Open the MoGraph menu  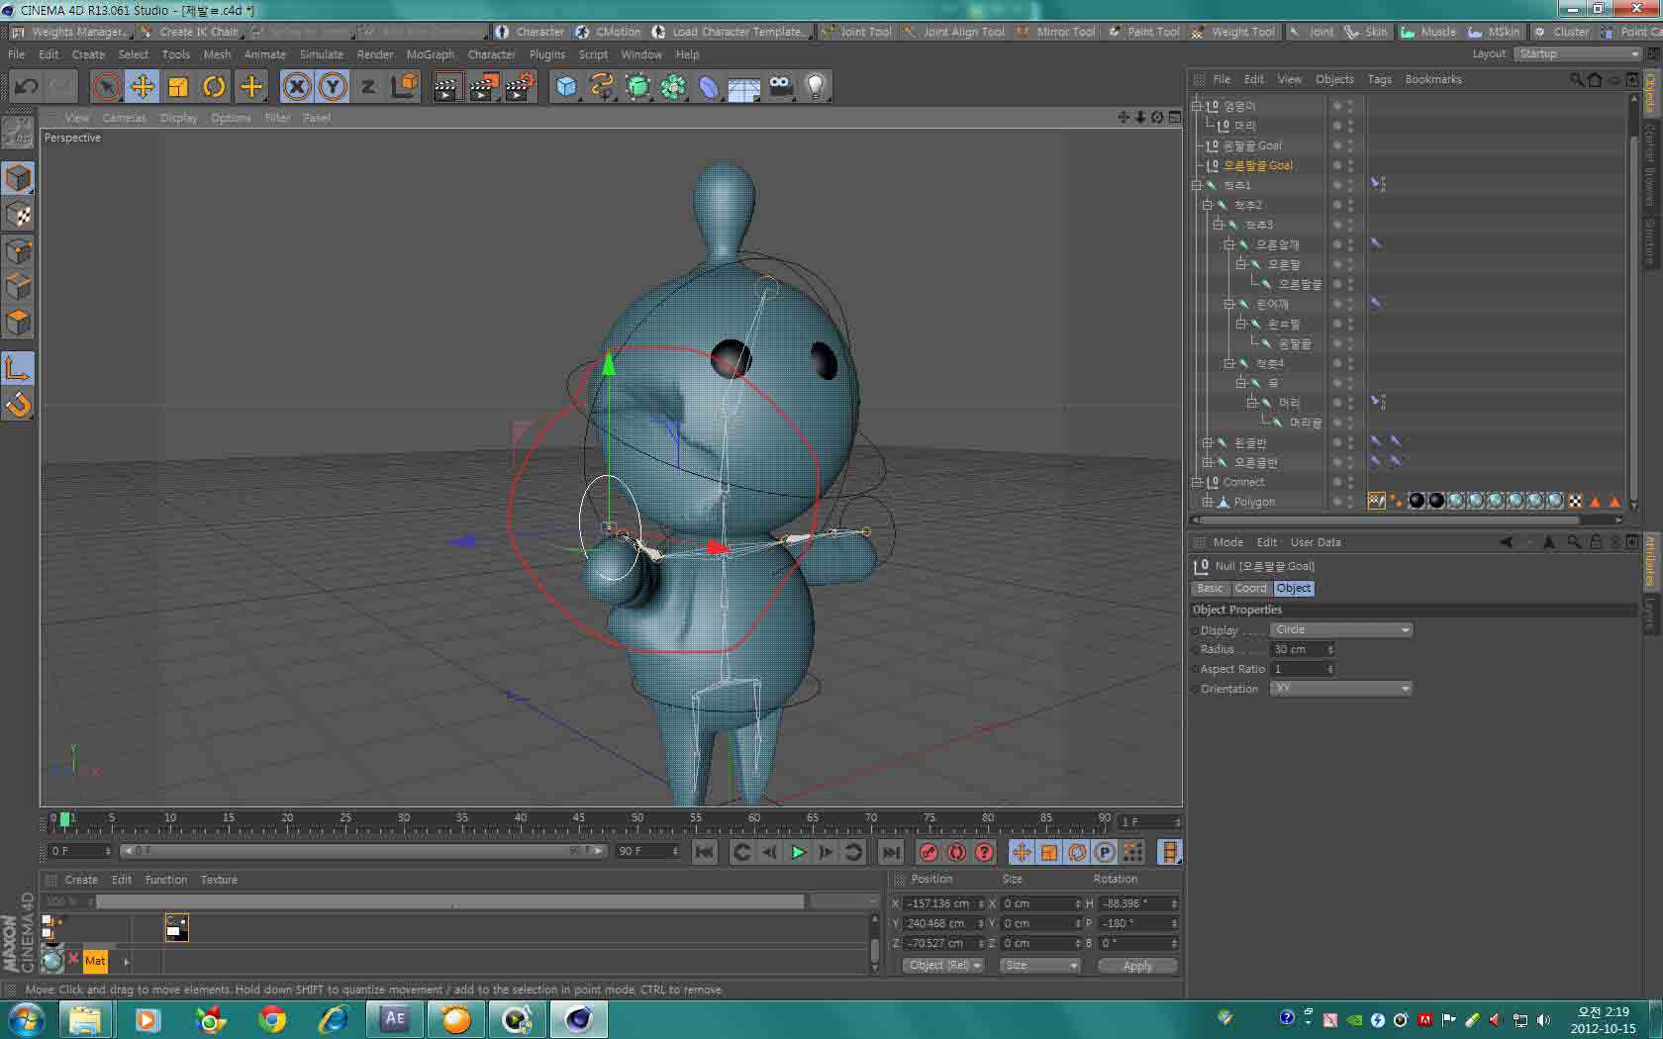point(430,54)
